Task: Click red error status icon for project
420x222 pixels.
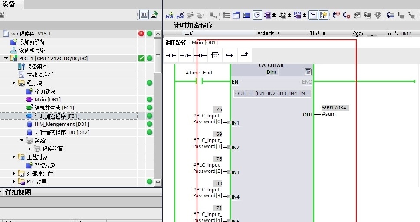Action: (x=141, y=34)
